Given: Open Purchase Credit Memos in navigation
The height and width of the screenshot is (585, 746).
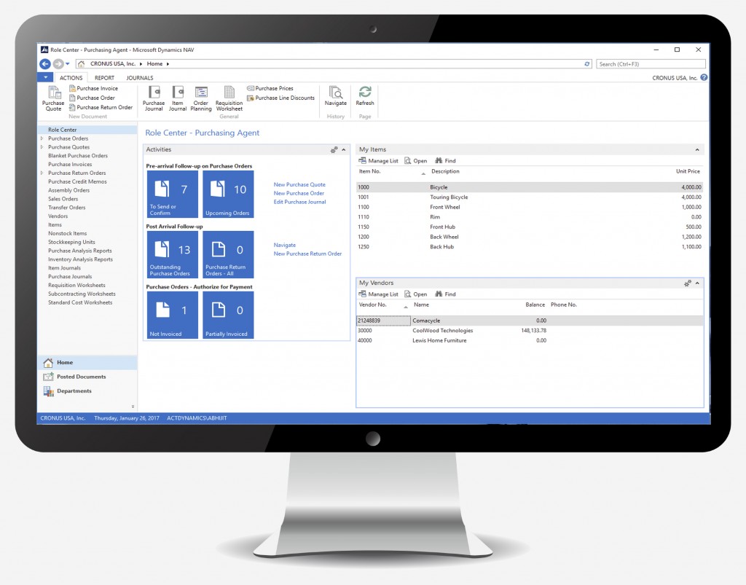Looking at the screenshot, I should pos(77,181).
